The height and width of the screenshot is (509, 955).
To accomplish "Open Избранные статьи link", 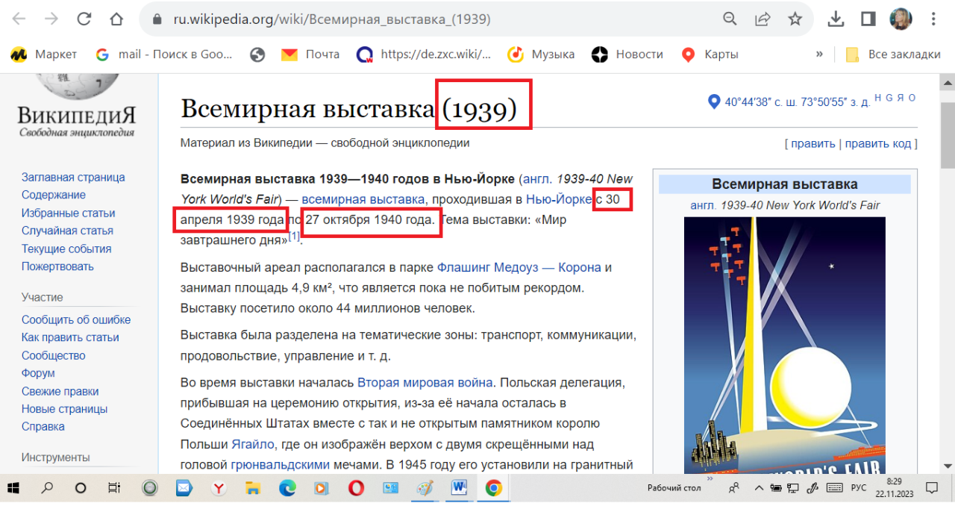I will 69,213.
